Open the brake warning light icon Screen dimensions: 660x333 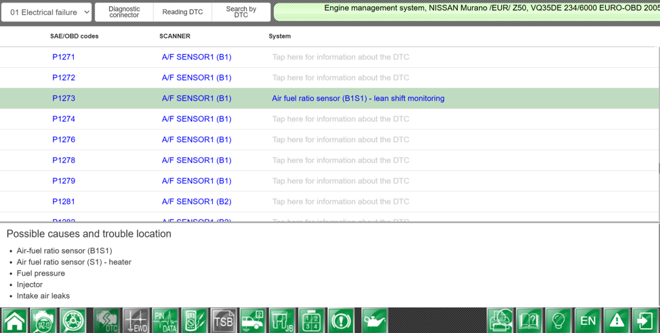(x=341, y=320)
